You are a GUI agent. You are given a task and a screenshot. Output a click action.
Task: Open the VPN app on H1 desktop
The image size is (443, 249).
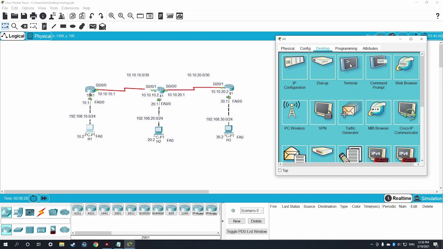pos(323,116)
